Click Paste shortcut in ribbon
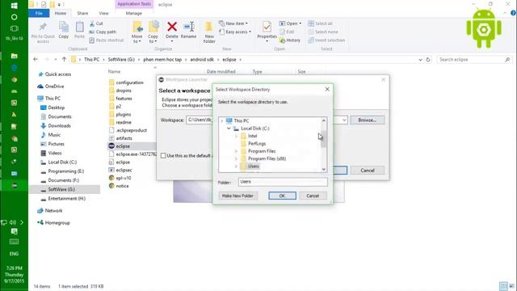This screenshot has height=291, width=517. (x=106, y=40)
